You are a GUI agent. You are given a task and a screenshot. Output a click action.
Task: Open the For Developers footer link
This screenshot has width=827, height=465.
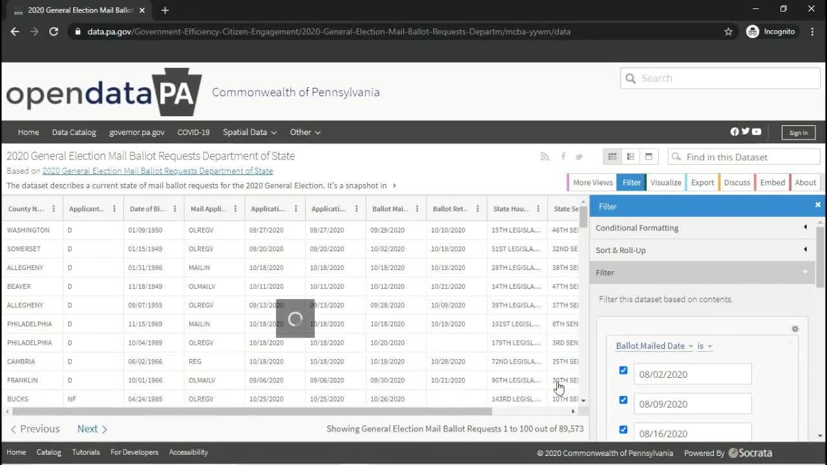pos(134,452)
